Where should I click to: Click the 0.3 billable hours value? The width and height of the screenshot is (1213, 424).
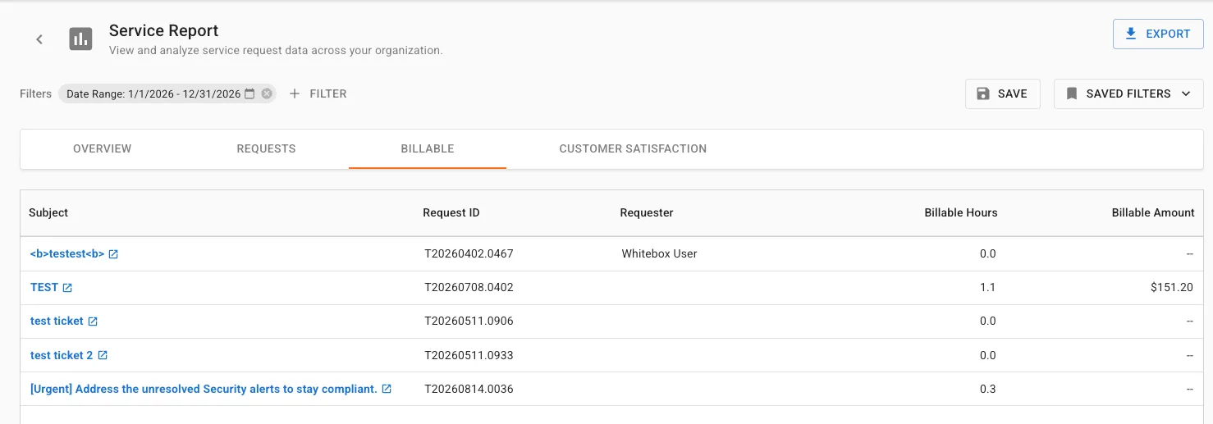pos(988,389)
